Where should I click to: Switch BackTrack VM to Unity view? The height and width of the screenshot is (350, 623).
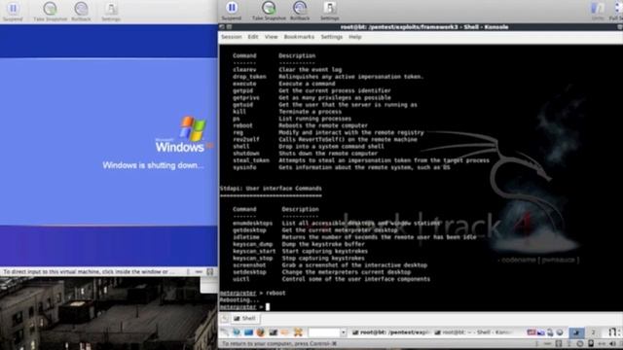point(597,11)
